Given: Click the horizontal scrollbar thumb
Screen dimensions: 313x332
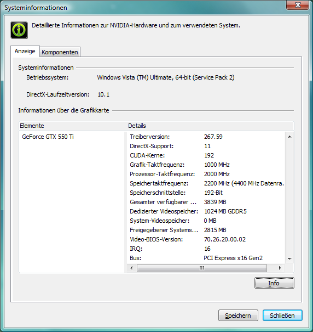Looking at the screenshot, I should click(202, 268).
